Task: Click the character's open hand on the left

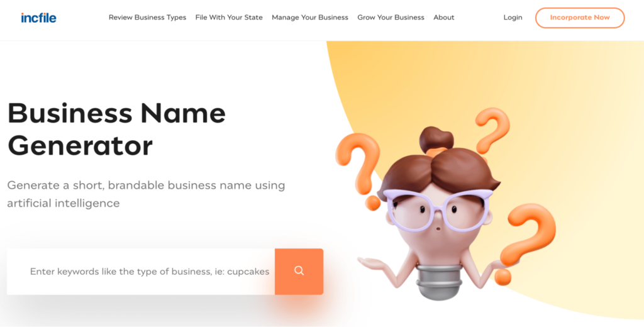Action: [374, 263]
